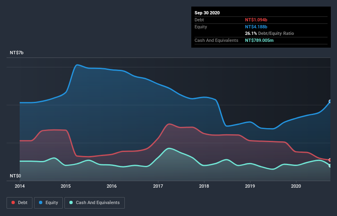The width and height of the screenshot is (337, 216).
Task: Click the blue Equity endpoint marker
Action: [x=330, y=101]
